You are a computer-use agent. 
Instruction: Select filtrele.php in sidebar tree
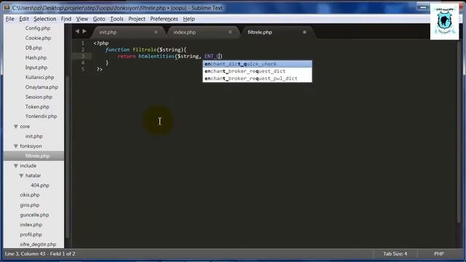click(x=37, y=156)
